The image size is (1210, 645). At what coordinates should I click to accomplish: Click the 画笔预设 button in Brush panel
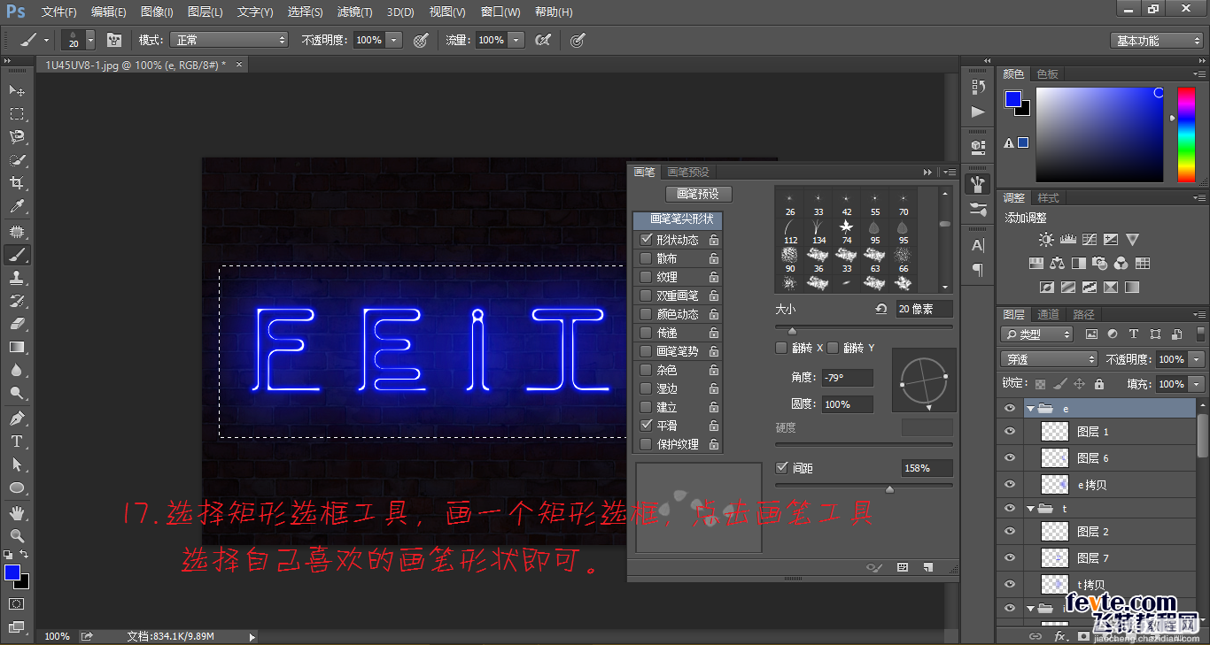pos(698,194)
